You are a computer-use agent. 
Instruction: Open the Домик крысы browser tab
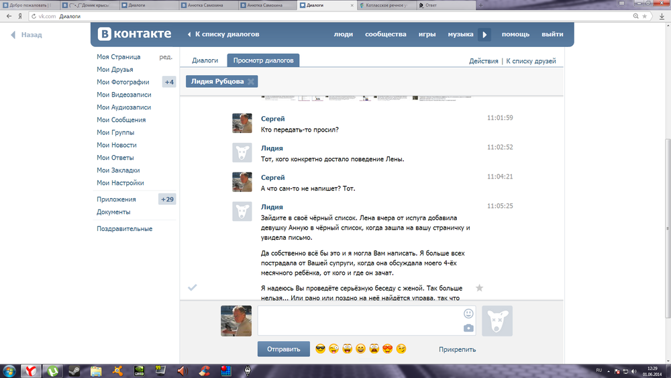coord(89,5)
